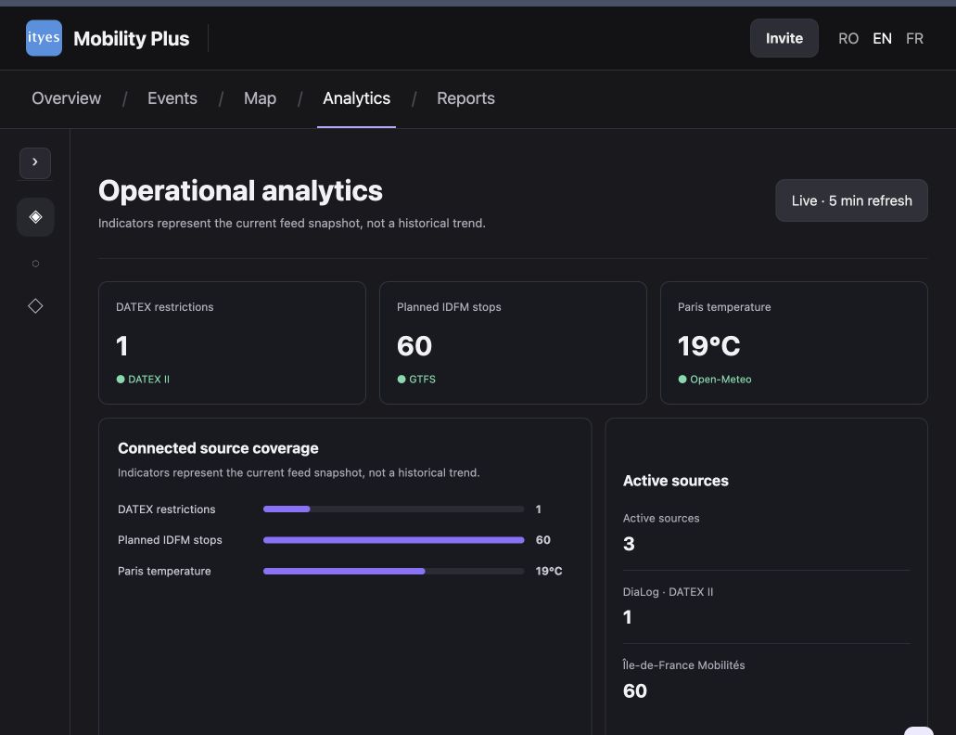Click the Mobility Plus title text
The height and width of the screenshot is (735, 956).
point(131,38)
